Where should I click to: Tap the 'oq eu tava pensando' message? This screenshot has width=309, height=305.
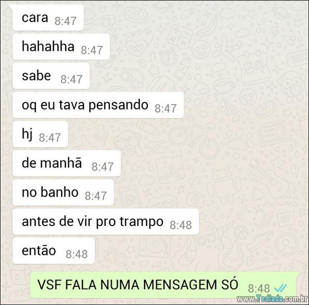pyautogui.click(x=98, y=105)
